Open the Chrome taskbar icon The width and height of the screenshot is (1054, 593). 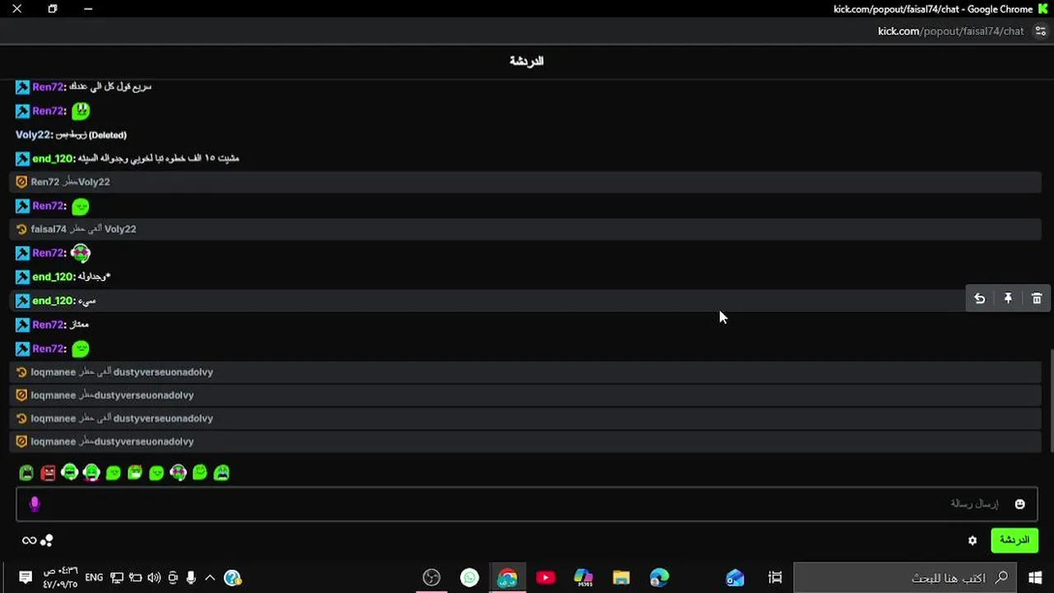point(507,577)
